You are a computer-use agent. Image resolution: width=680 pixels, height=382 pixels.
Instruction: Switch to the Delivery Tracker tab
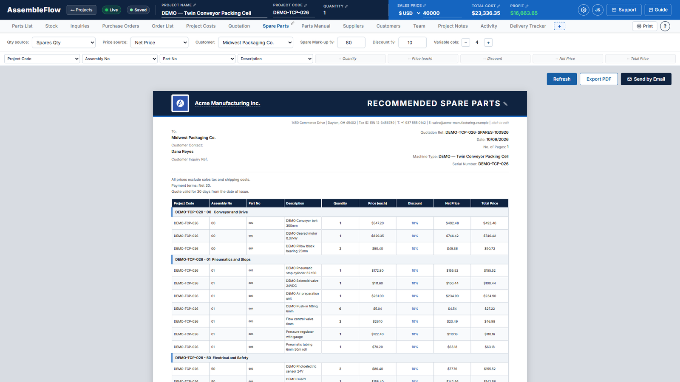pyautogui.click(x=528, y=26)
